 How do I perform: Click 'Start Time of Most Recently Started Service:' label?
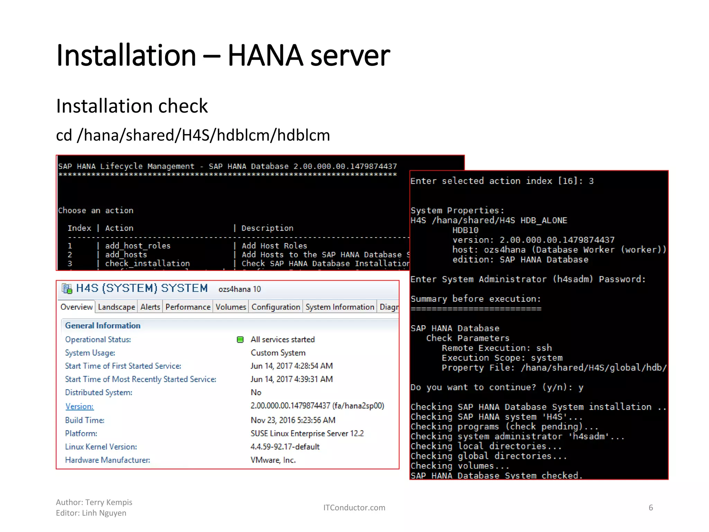[141, 379]
